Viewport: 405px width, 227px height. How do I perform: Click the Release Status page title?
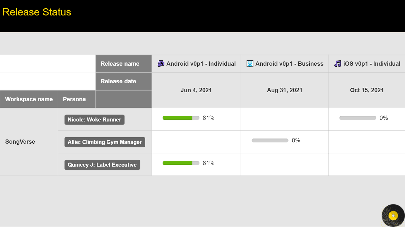[37, 12]
